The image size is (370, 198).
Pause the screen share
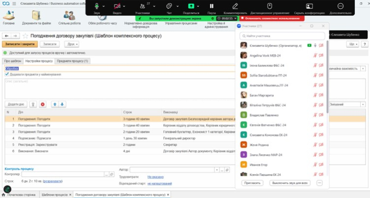pyautogui.click(x=211, y=6)
